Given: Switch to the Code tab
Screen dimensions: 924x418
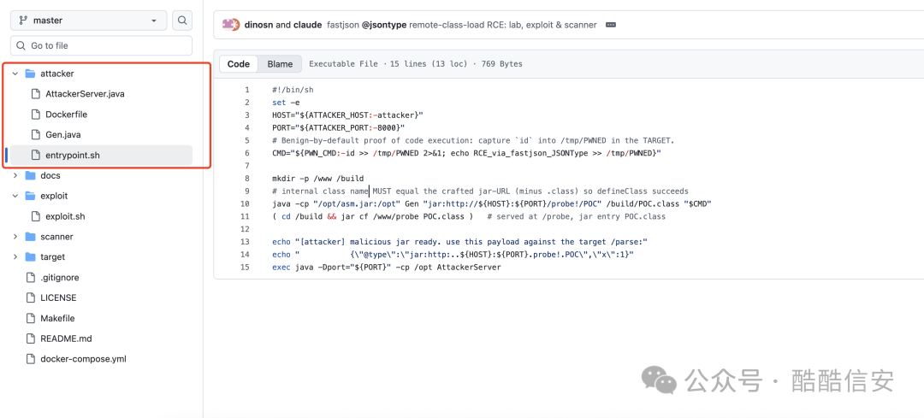Looking at the screenshot, I should click(x=239, y=63).
